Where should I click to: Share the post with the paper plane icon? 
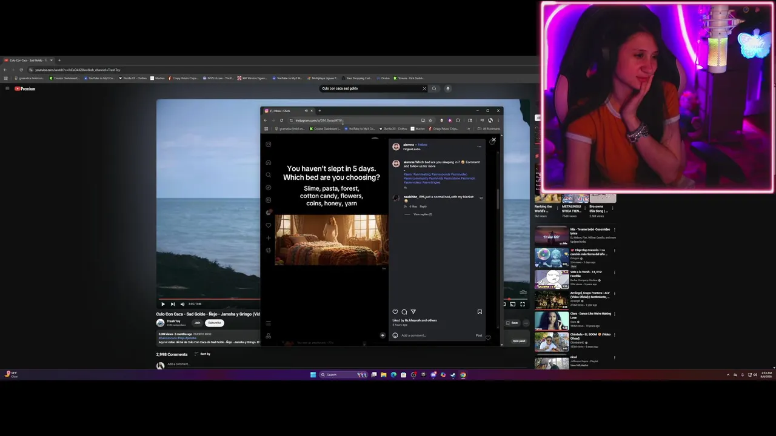tap(413, 312)
